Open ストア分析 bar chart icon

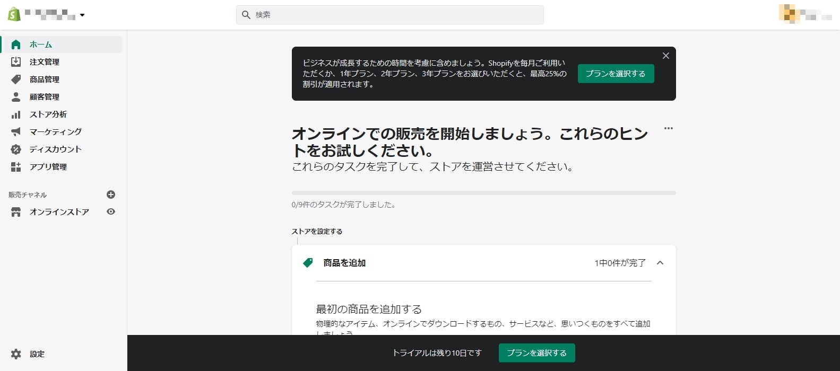16,114
